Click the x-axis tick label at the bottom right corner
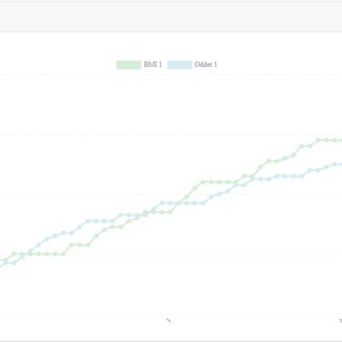This screenshot has width=342, height=342. pyautogui.click(x=340, y=321)
